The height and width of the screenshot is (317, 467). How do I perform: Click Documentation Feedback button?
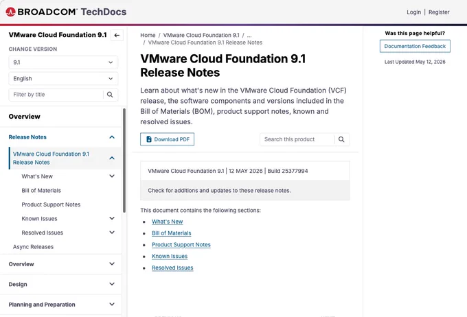pyautogui.click(x=415, y=46)
